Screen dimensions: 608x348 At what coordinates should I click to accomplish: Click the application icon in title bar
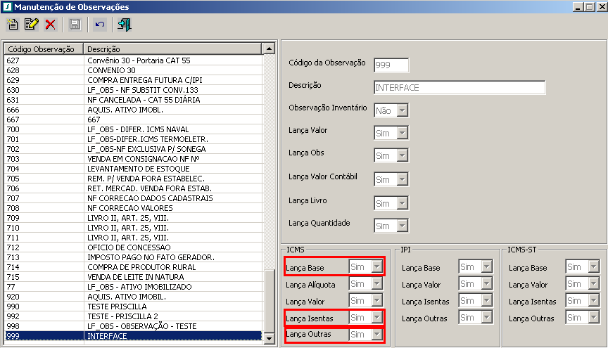(7, 6)
